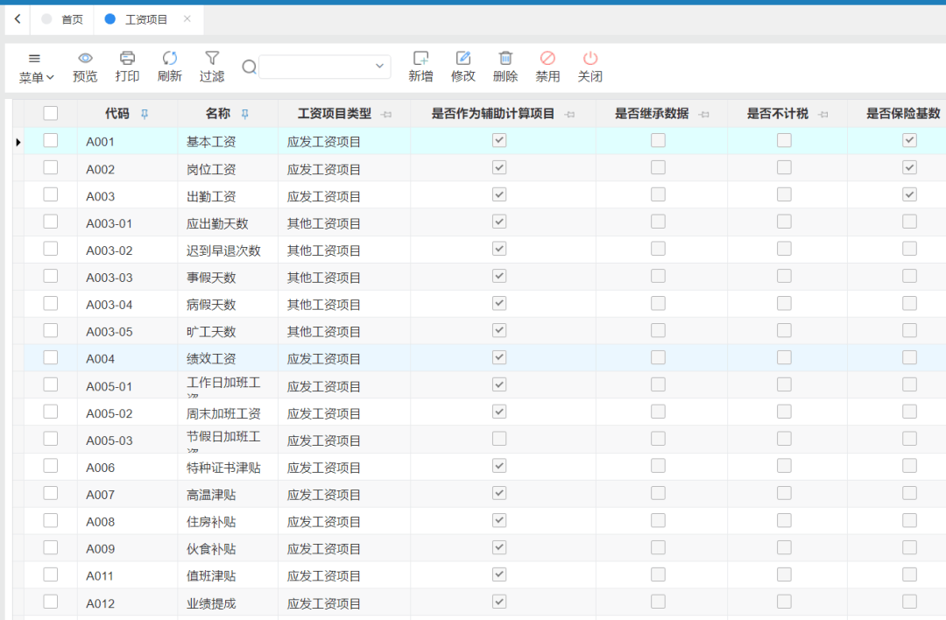Sort by the 工资项目类型 column header
Screen dimensions: 946x620
tap(335, 113)
